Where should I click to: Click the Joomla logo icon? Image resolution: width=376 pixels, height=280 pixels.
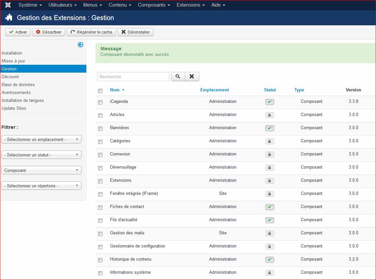[x=8, y=5]
